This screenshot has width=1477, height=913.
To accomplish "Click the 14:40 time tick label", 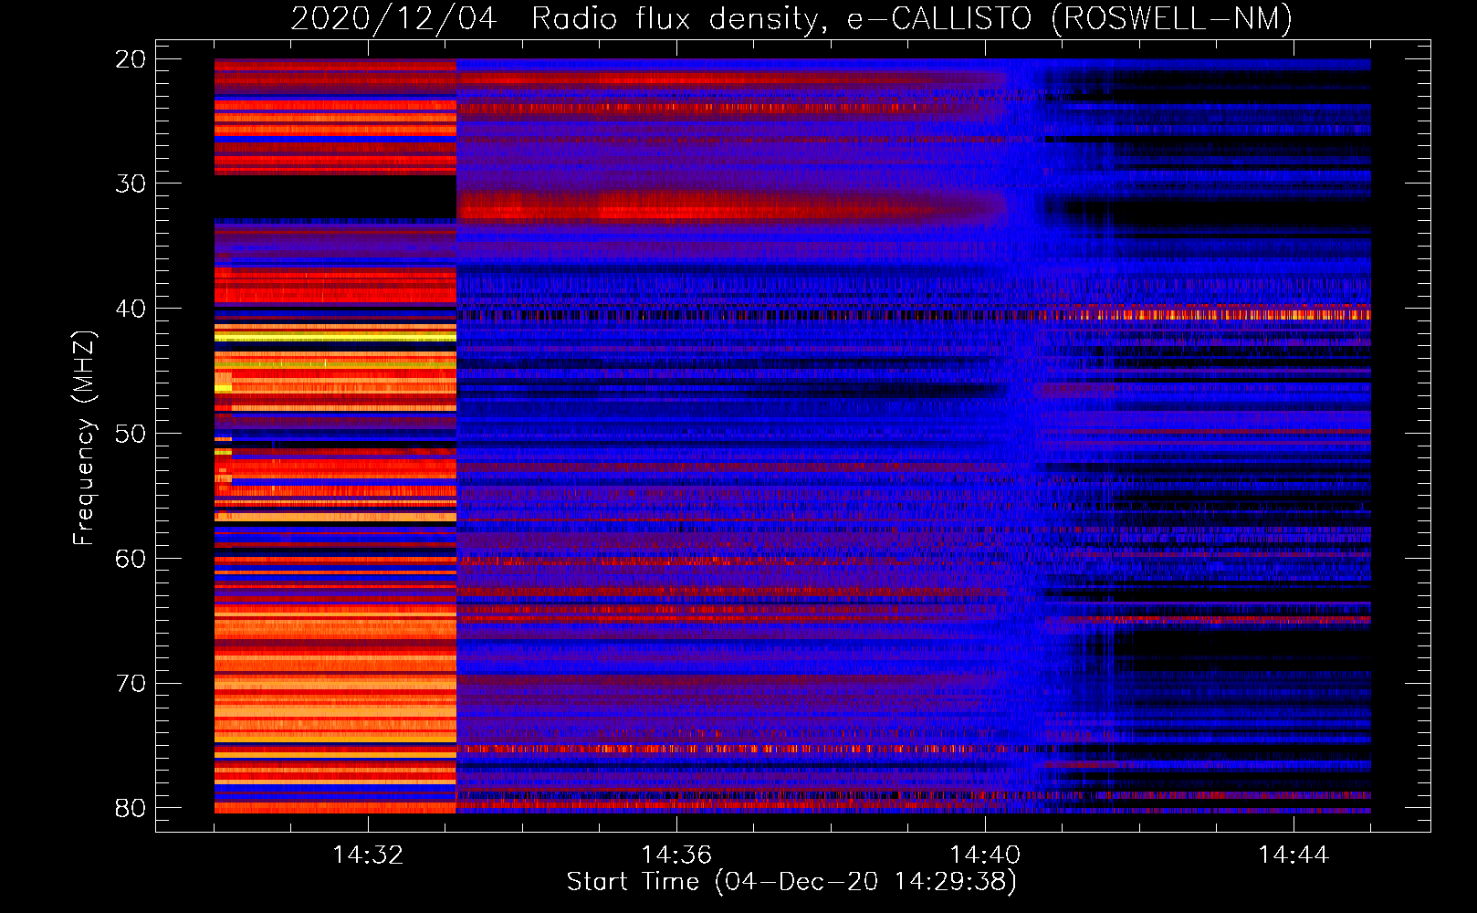I will pyautogui.click(x=985, y=855).
